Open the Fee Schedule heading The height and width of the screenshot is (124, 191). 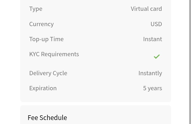(47, 117)
